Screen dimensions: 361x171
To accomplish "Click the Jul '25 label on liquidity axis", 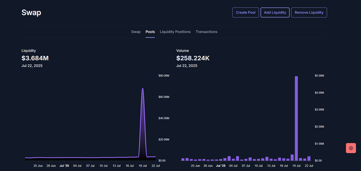I will coord(64,165).
